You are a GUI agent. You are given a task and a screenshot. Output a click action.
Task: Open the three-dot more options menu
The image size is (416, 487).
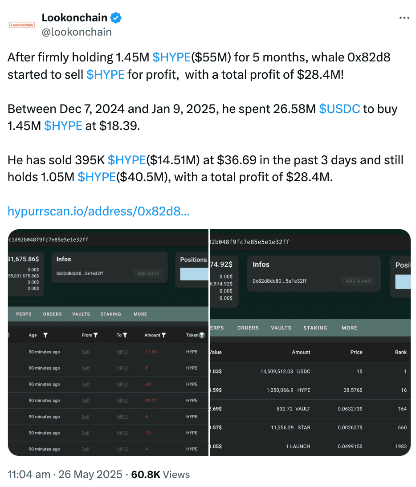pos(404,18)
